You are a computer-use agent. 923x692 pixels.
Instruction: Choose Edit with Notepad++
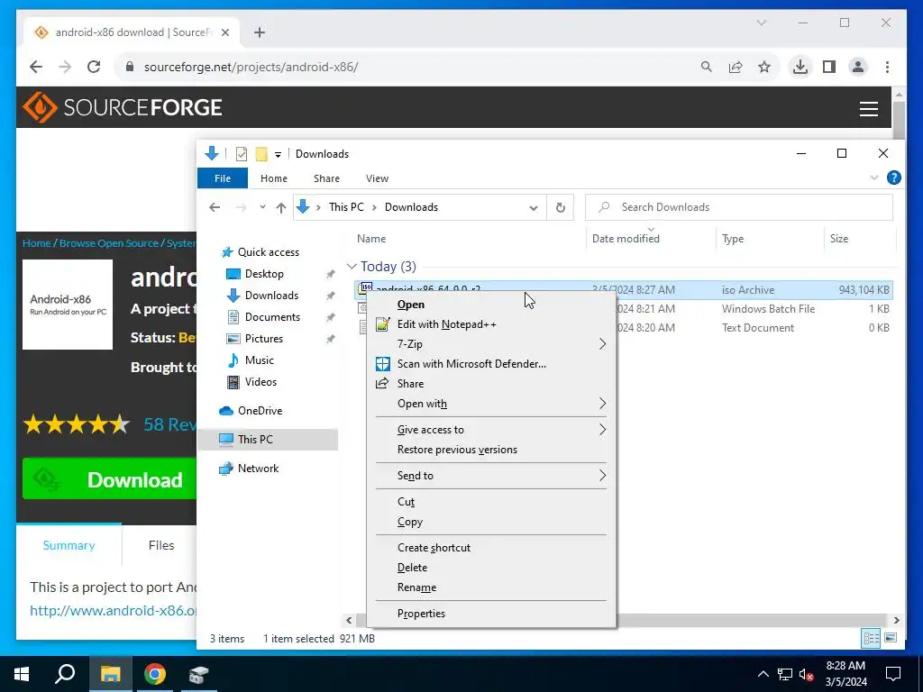pos(491,324)
